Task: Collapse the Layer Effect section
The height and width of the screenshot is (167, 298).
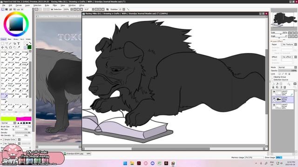Action: (271, 41)
